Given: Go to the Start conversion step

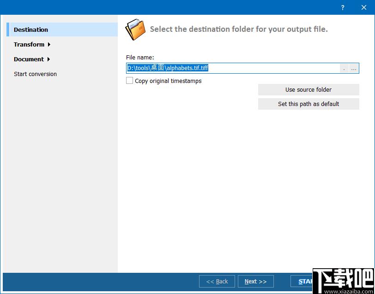Looking at the screenshot, I should pos(35,74).
